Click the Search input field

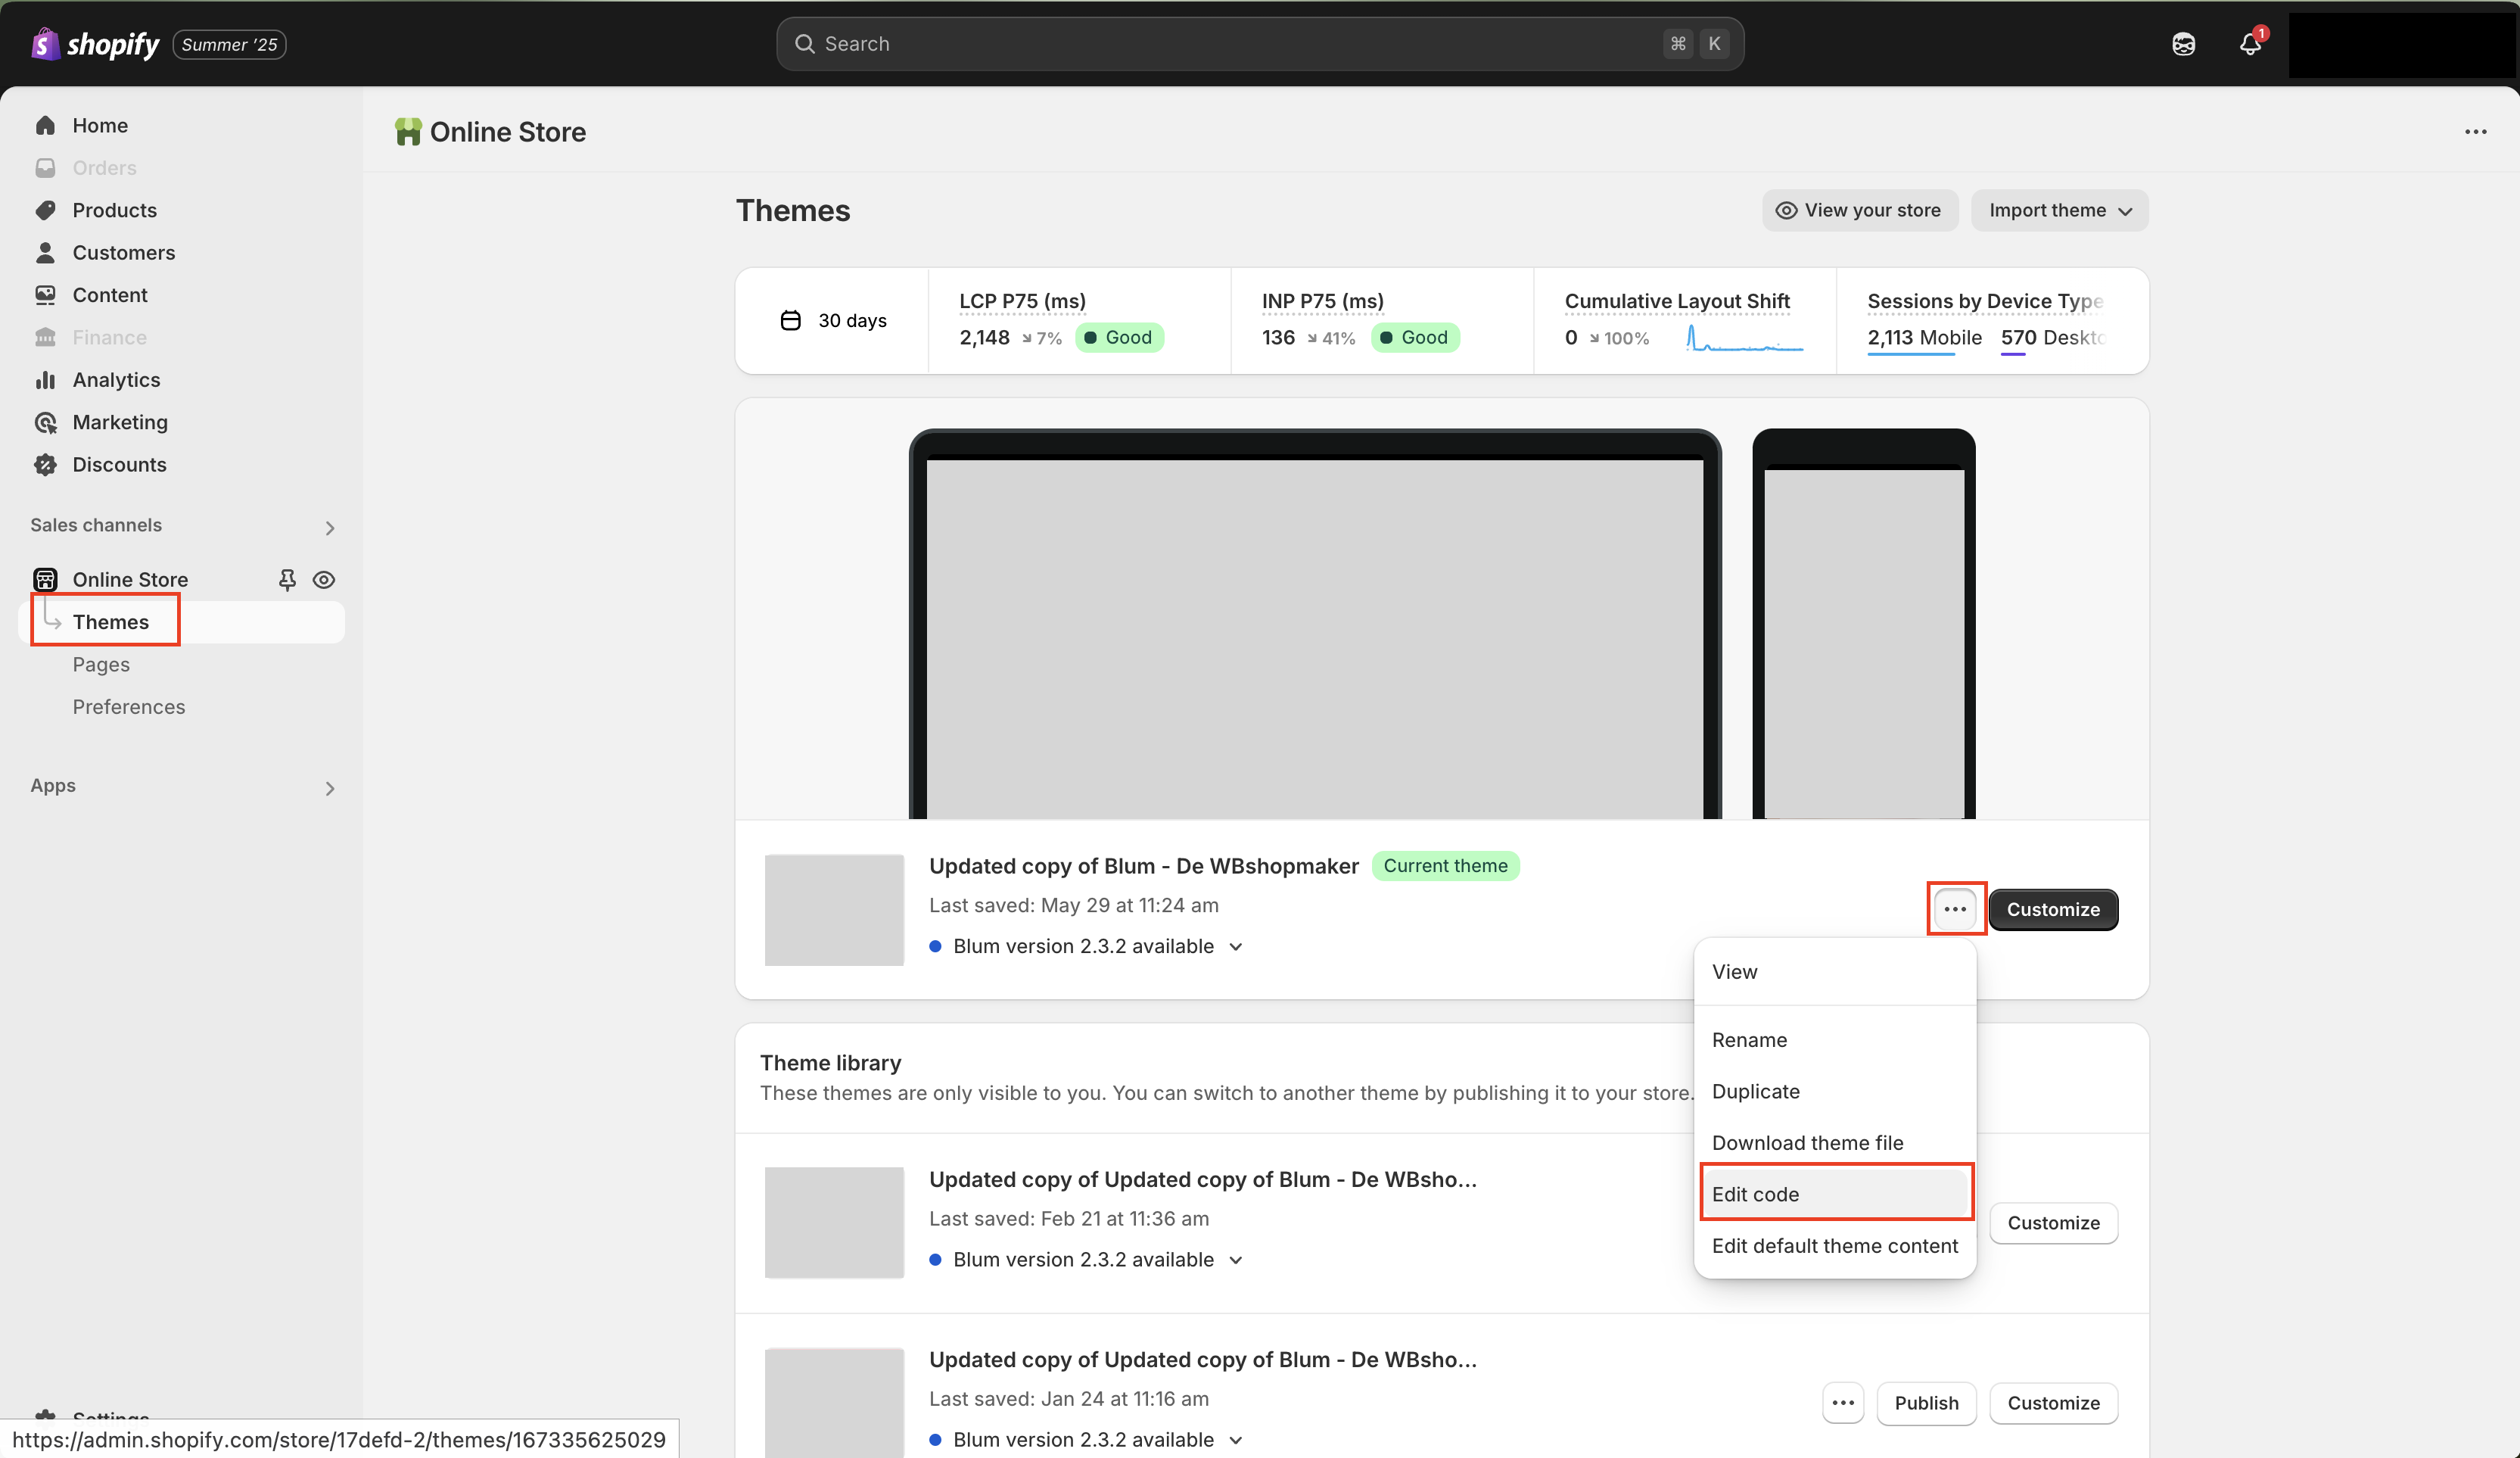1260,44
